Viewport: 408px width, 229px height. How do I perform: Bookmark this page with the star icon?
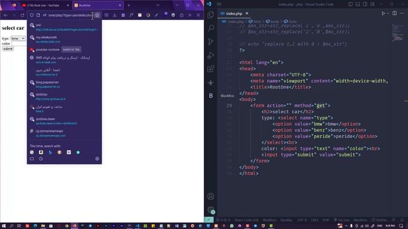tap(97, 15)
